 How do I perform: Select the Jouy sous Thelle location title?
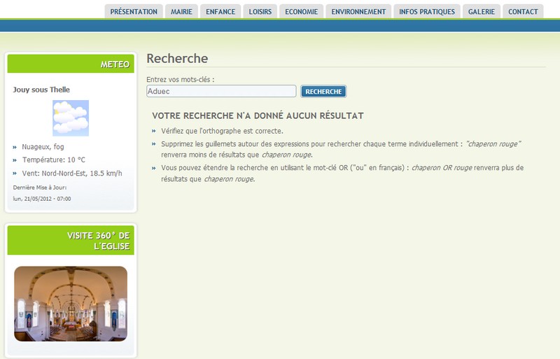click(41, 90)
